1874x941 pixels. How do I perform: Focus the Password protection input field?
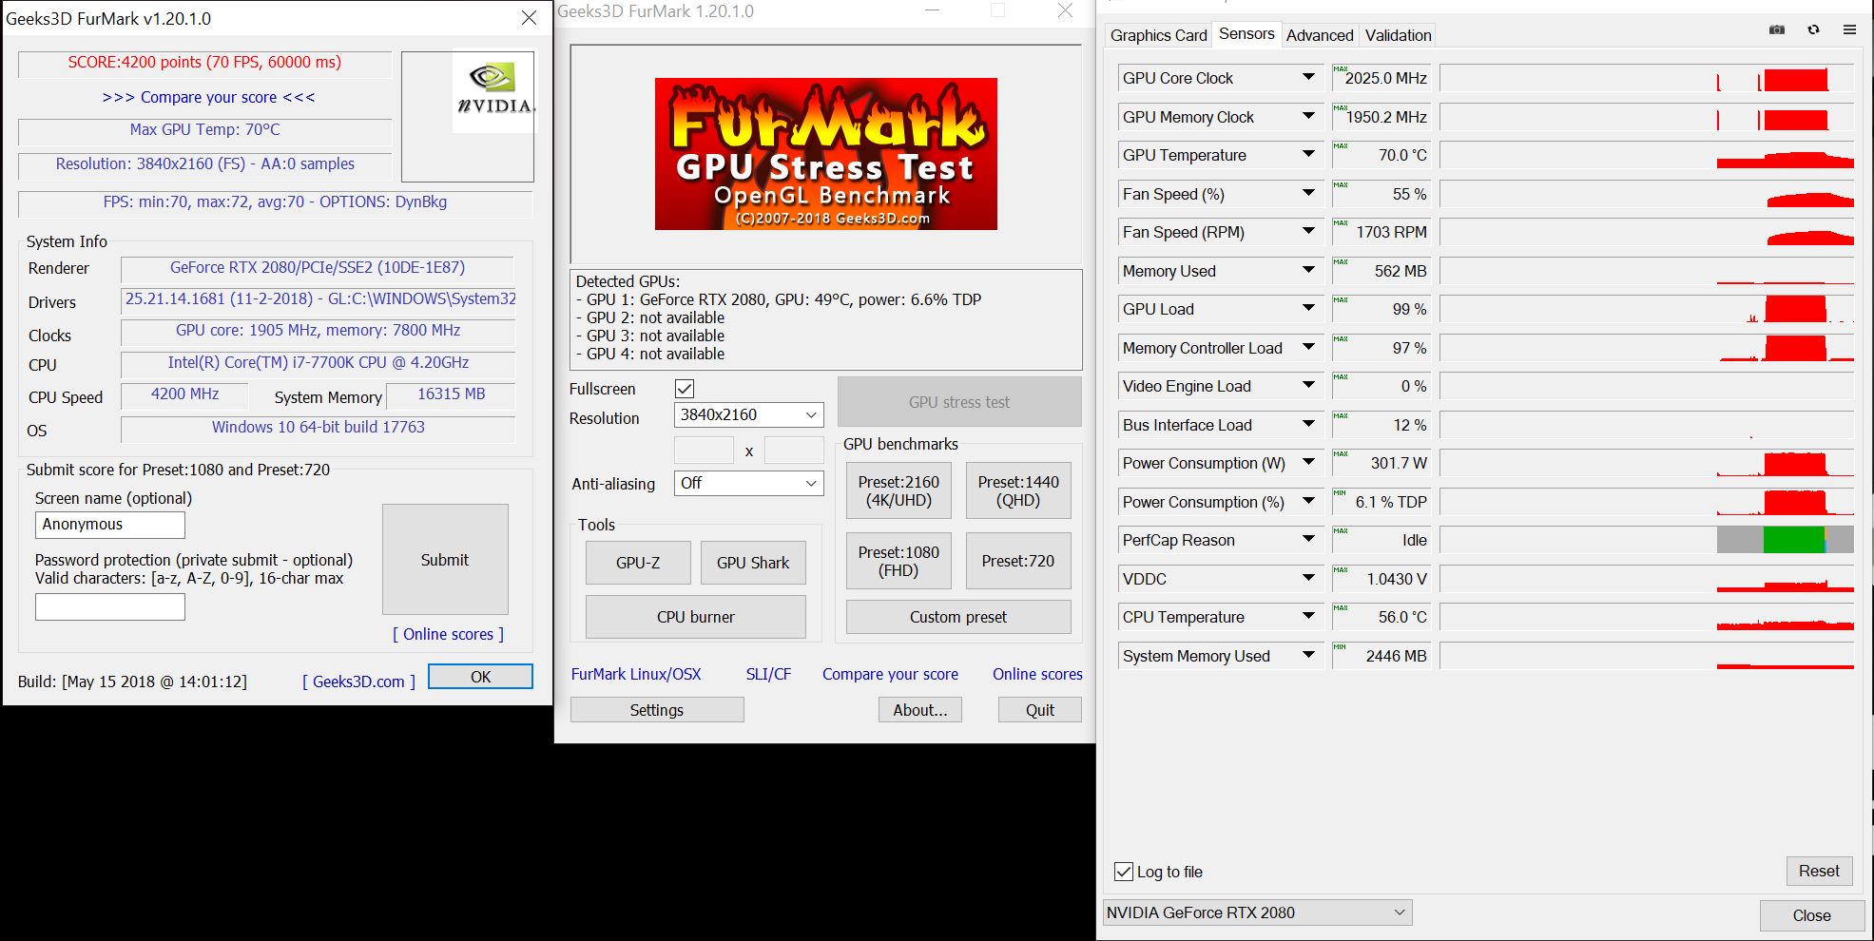[x=110, y=607]
